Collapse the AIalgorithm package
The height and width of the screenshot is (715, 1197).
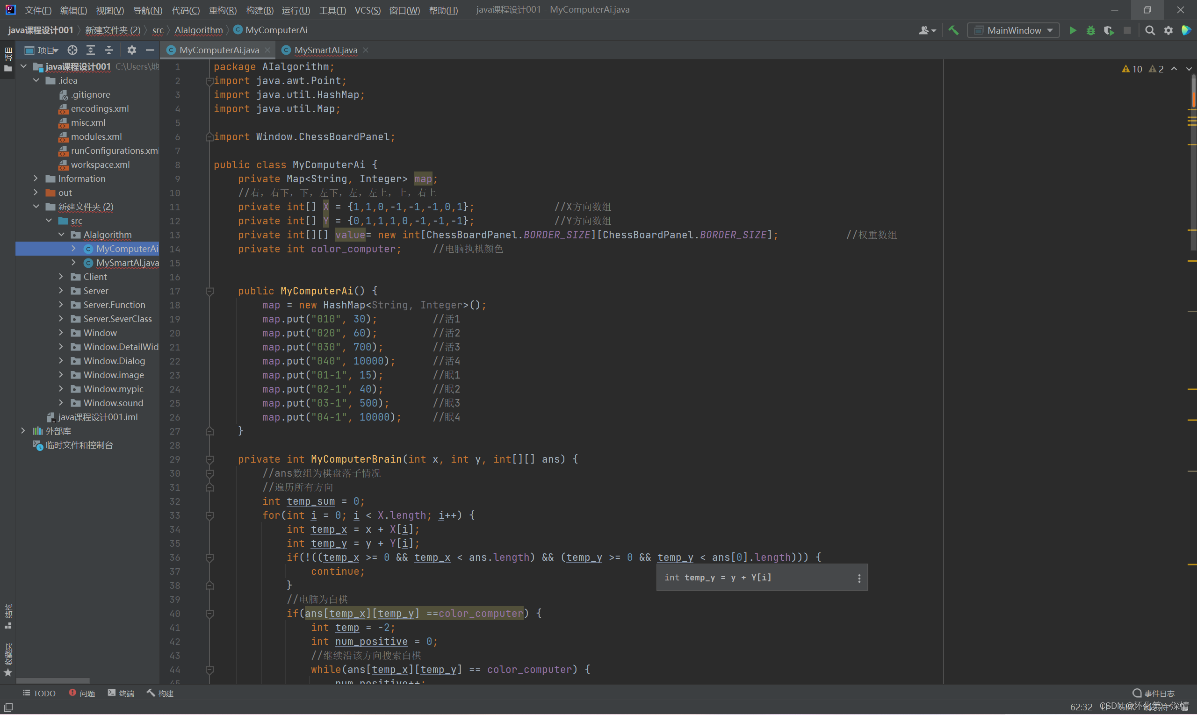point(61,235)
